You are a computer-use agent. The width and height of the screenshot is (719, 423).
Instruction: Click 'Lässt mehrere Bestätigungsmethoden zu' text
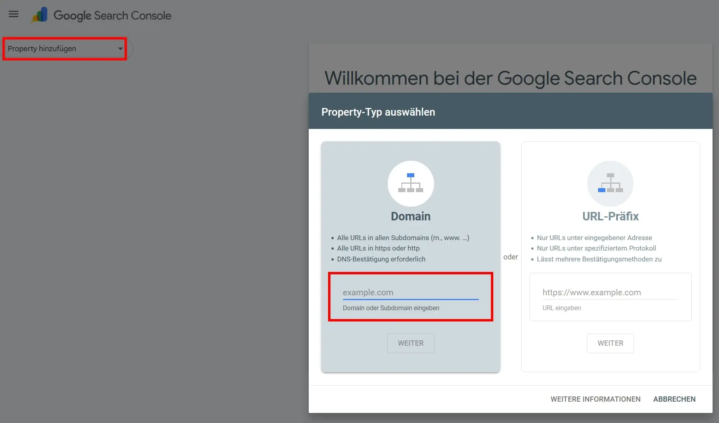pos(599,259)
